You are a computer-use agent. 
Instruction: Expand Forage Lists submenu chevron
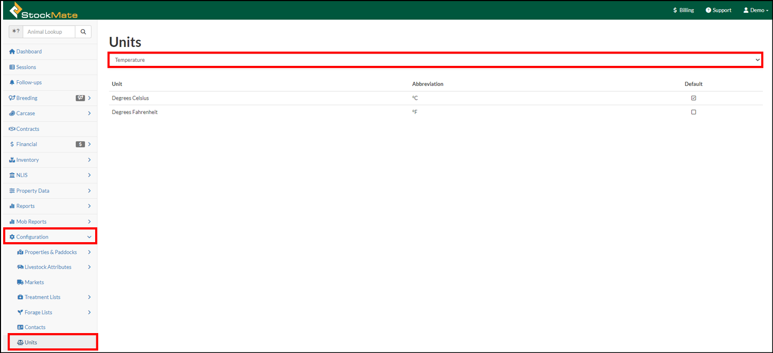[90, 312]
